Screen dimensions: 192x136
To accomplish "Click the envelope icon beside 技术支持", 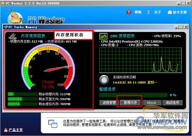I will tap(170, 12).
